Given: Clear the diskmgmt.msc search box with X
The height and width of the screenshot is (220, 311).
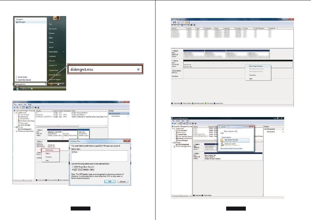Looking at the screenshot, I should (x=138, y=70).
